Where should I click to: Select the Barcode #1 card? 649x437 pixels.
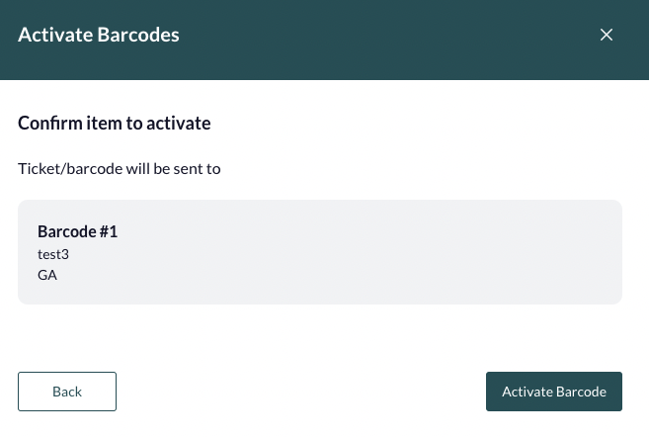320,252
